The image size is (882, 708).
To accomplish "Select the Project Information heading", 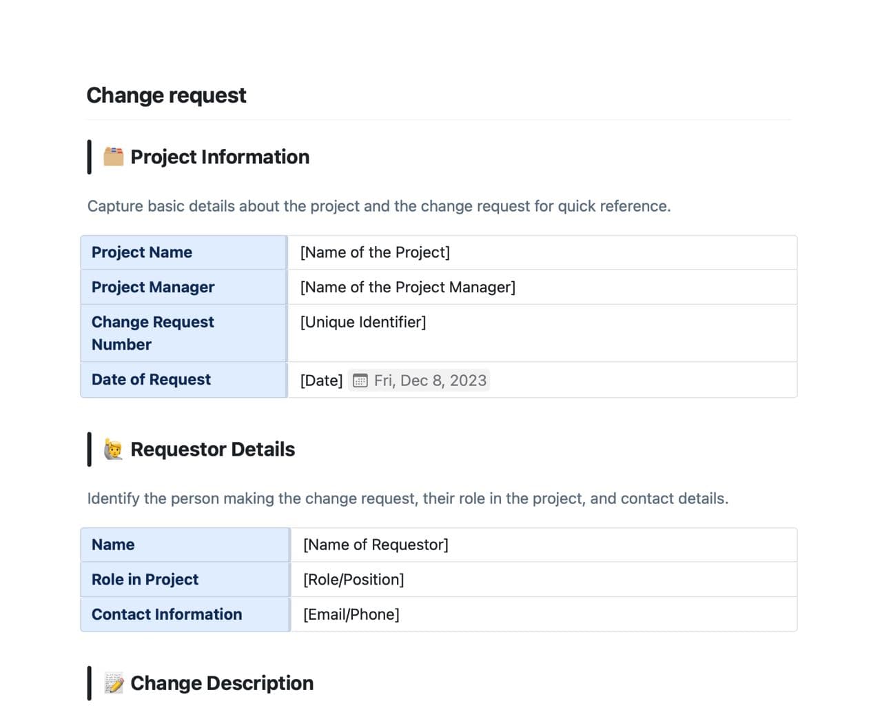I will tap(220, 157).
